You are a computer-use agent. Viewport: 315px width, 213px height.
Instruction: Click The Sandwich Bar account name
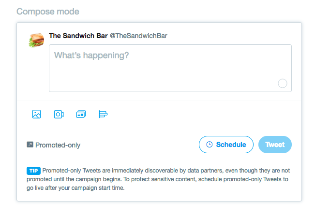click(x=78, y=36)
